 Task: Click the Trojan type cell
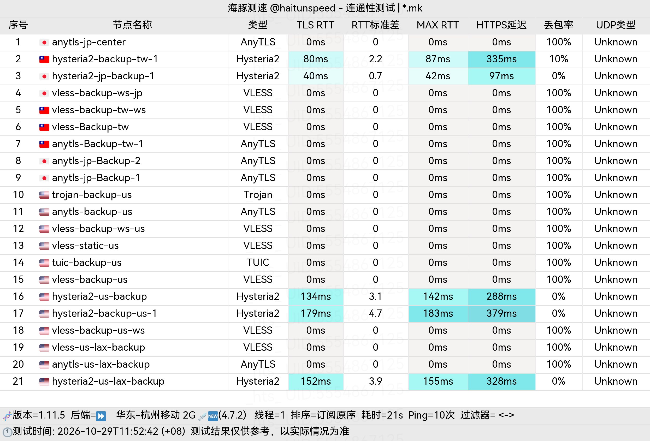[x=258, y=195]
